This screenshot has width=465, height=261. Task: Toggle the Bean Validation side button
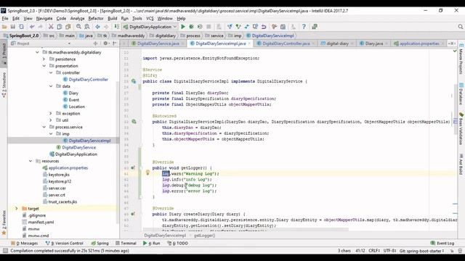click(461, 129)
